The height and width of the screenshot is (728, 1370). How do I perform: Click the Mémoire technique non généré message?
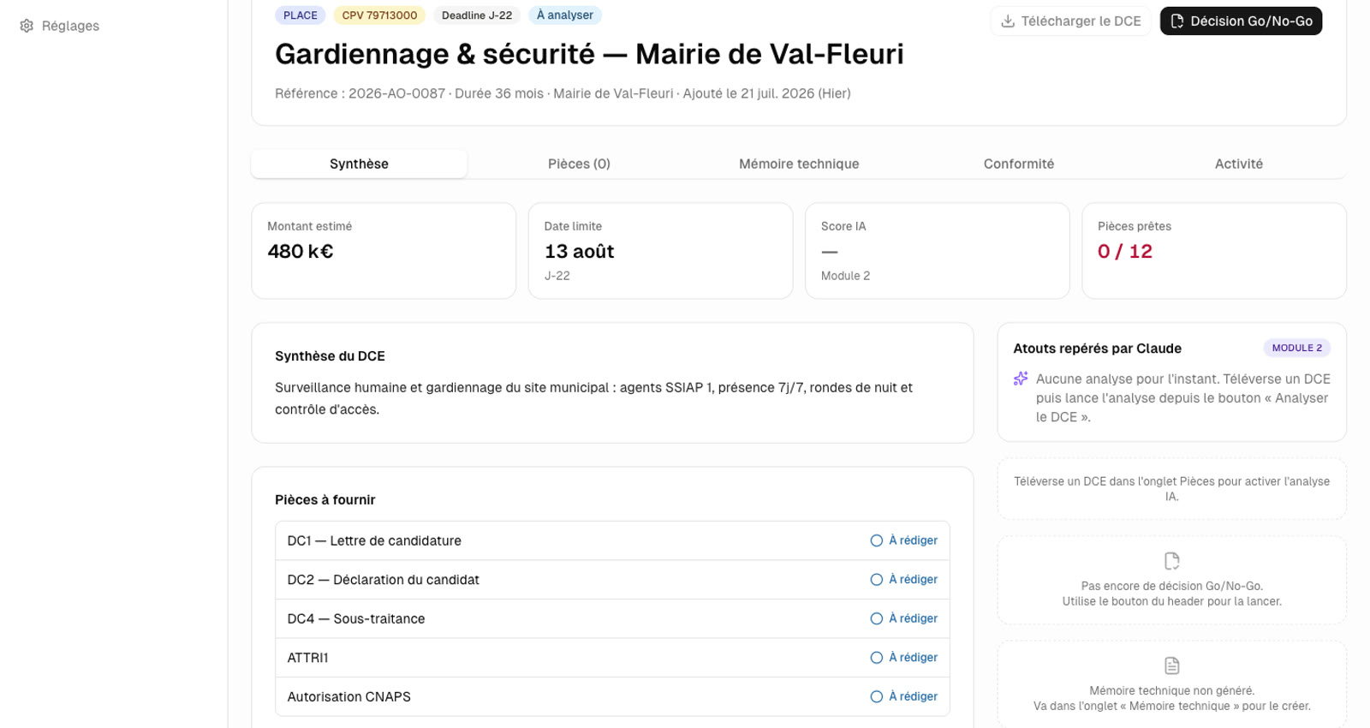coord(1171,698)
